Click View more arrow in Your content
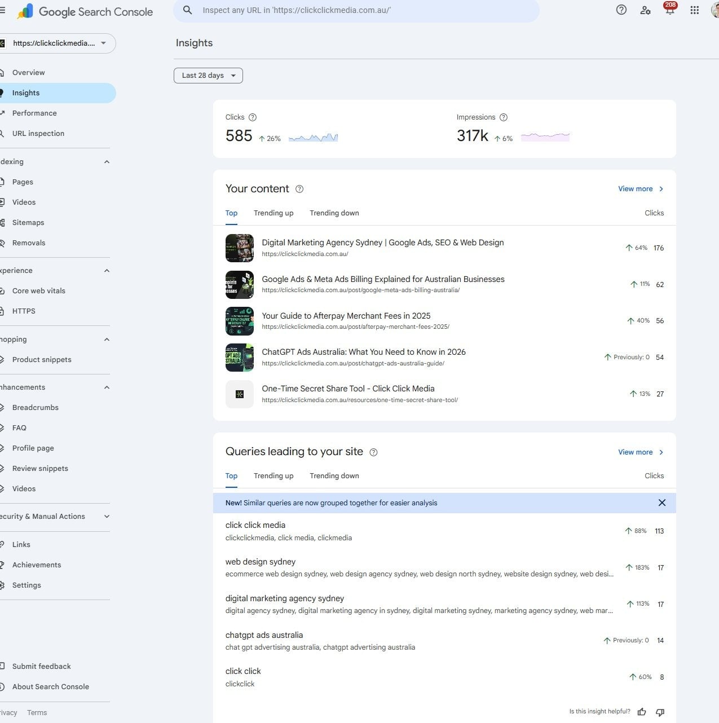 point(661,189)
